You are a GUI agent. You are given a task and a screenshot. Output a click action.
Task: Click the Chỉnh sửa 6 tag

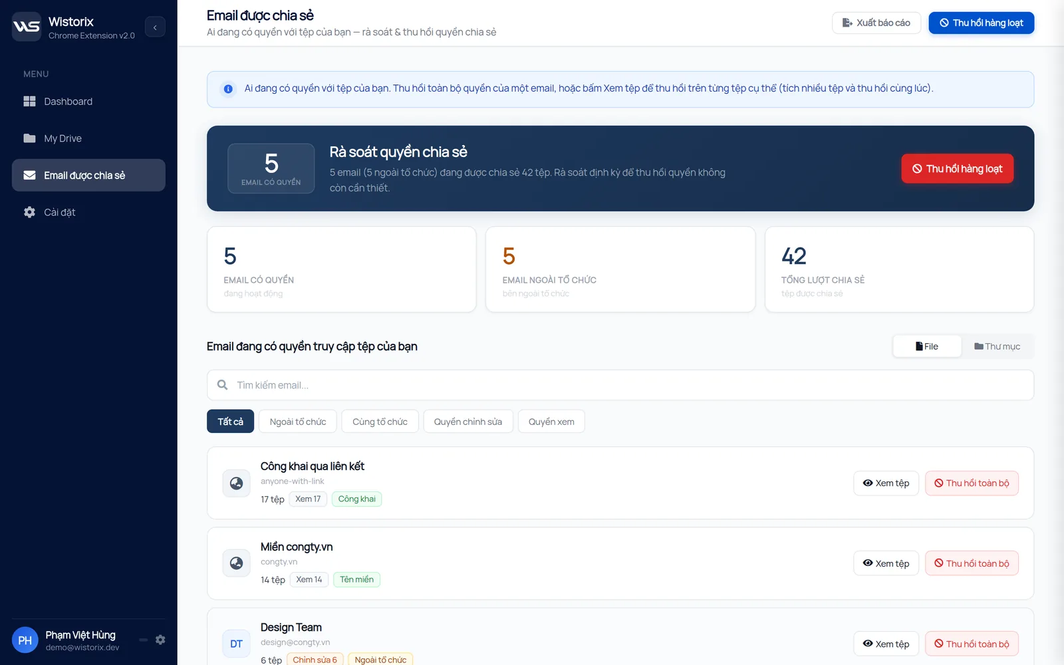315,660
